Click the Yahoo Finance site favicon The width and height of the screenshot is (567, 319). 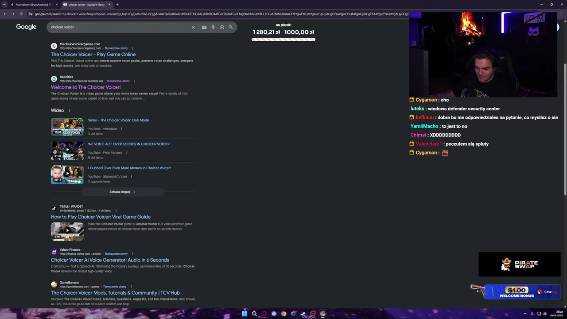[54, 252]
